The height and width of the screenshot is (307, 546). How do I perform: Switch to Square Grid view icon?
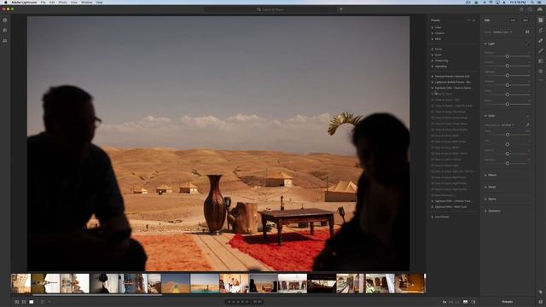pyautogui.click(x=24, y=302)
